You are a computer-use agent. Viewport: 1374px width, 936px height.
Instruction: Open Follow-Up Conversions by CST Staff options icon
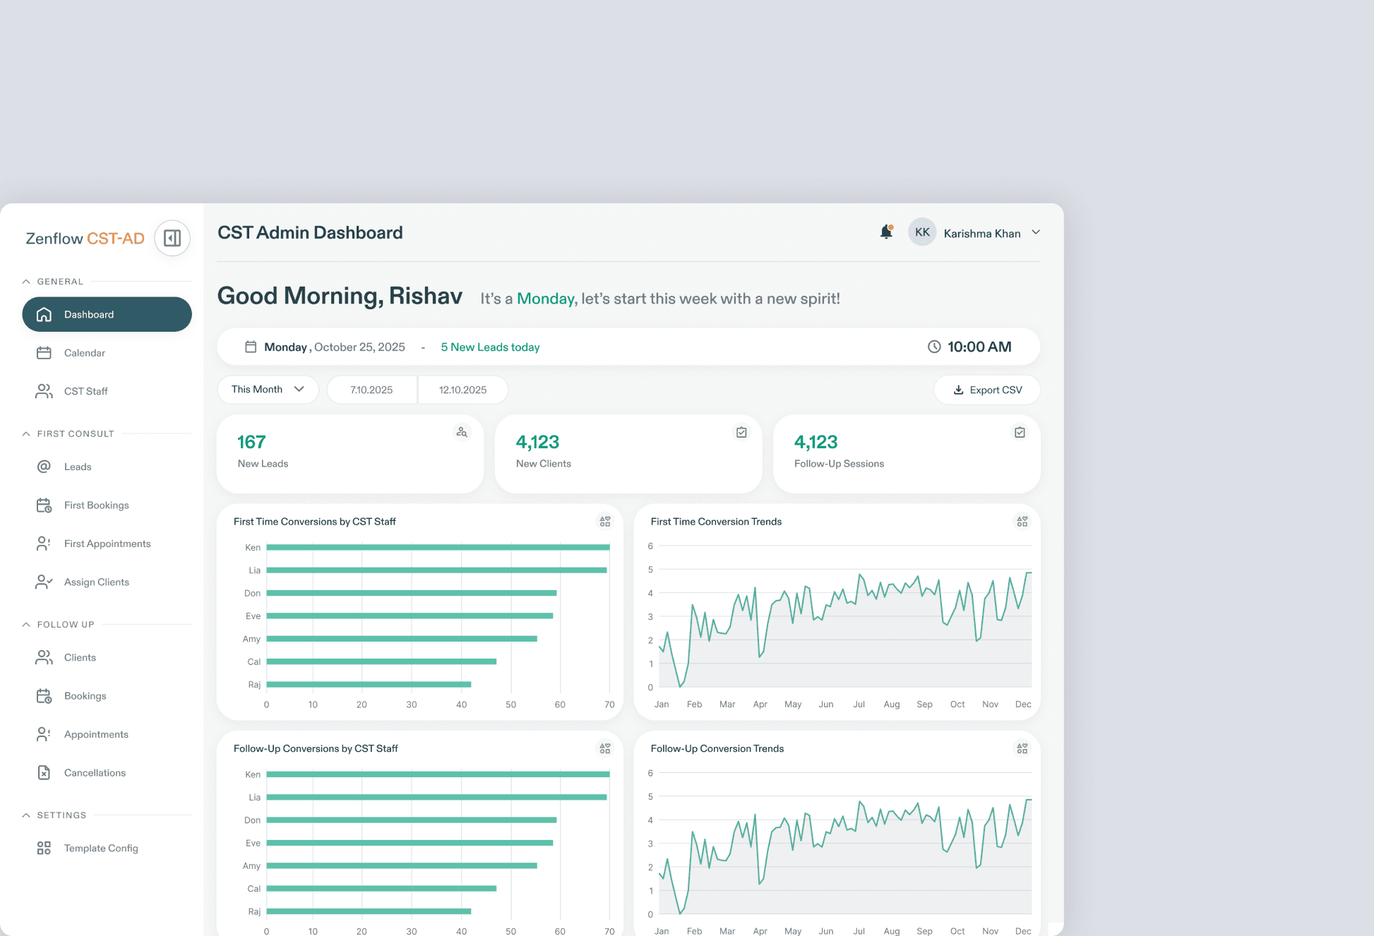[x=605, y=748]
